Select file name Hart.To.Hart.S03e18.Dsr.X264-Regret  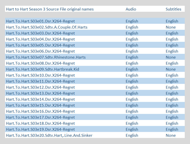coord(41,123)
